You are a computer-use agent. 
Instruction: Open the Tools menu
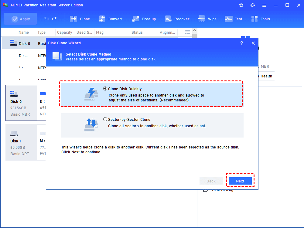pyautogui.click(x=260, y=19)
